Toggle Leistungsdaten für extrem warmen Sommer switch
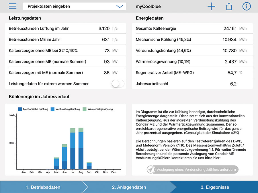This screenshot has width=258, height=193. pos(118,84)
